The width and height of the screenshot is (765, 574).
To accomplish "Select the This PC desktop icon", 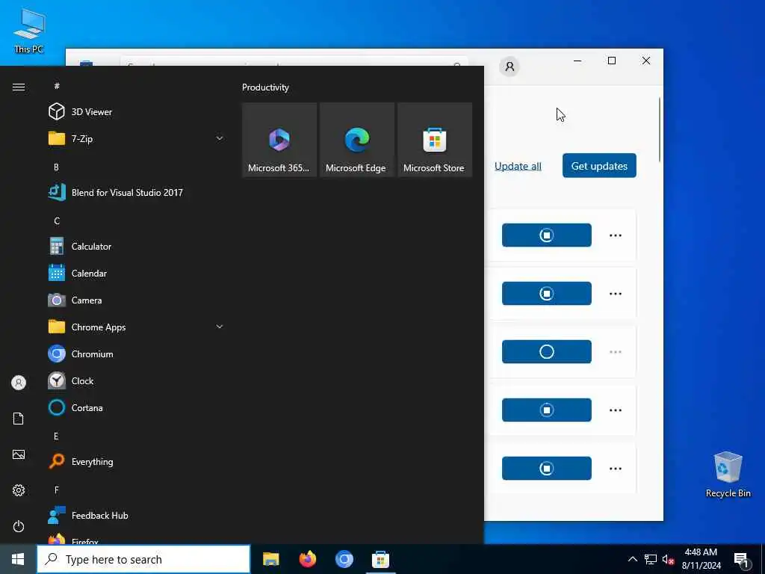I will 29,30.
